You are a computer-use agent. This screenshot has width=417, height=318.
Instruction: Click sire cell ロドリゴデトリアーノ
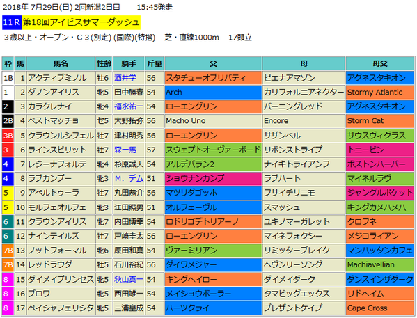(213, 222)
